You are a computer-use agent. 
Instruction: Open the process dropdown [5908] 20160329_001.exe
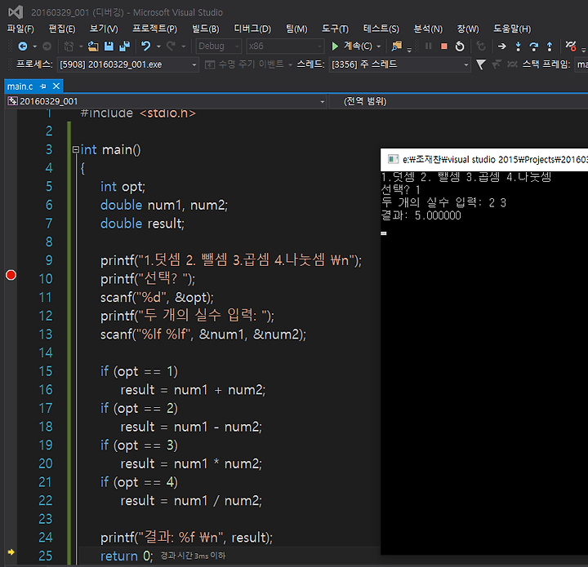click(x=128, y=64)
